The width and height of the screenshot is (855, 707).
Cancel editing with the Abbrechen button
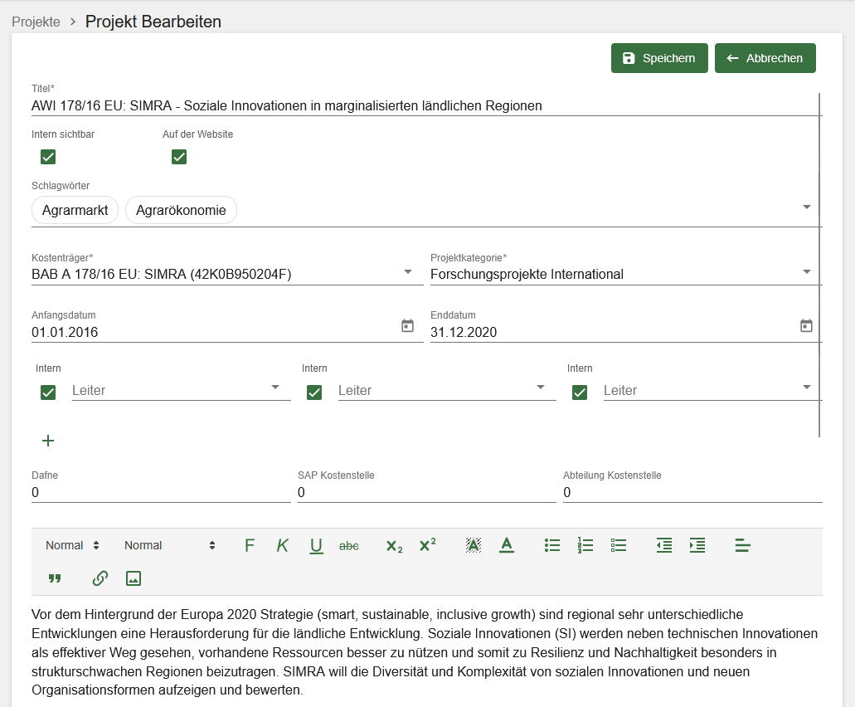click(x=765, y=58)
